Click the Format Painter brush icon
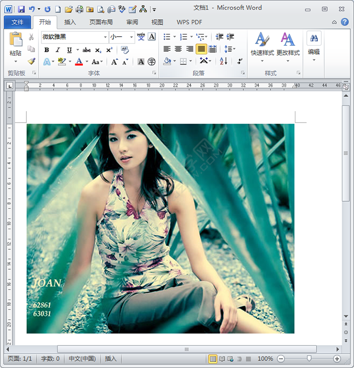 click(31, 61)
